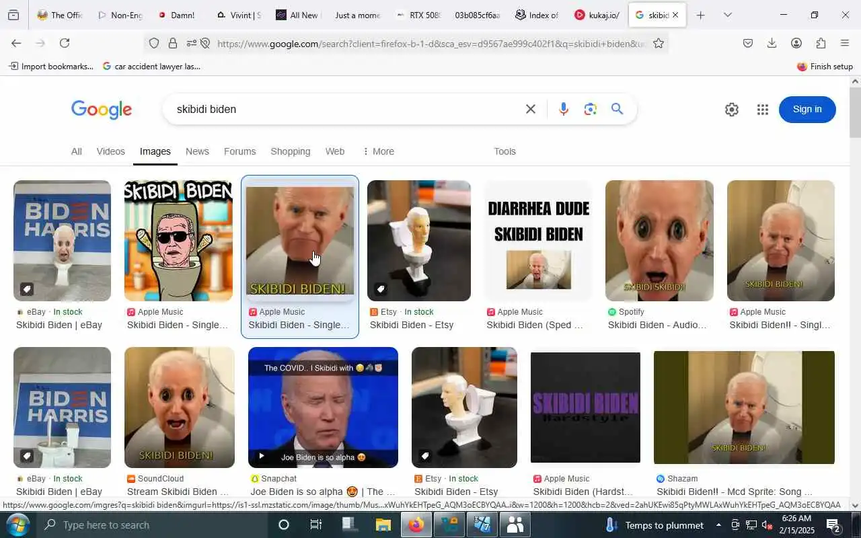Click the Finish setup button
Image resolution: width=861 pixels, height=538 pixels.
pos(825,66)
